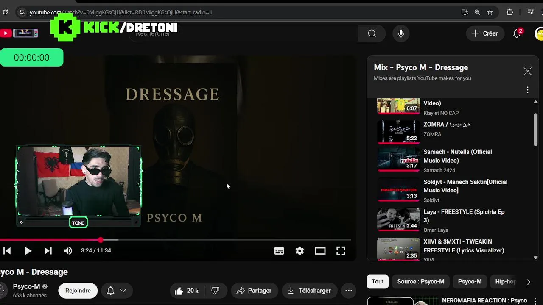This screenshot has width=543, height=305.
Task: Click the playlist scrollbar thumb
Action: (x=535, y=129)
